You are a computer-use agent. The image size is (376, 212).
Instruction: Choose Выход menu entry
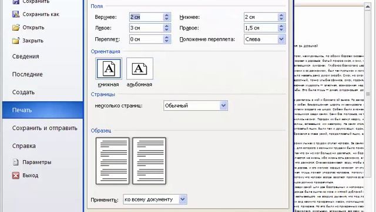point(30,175)
